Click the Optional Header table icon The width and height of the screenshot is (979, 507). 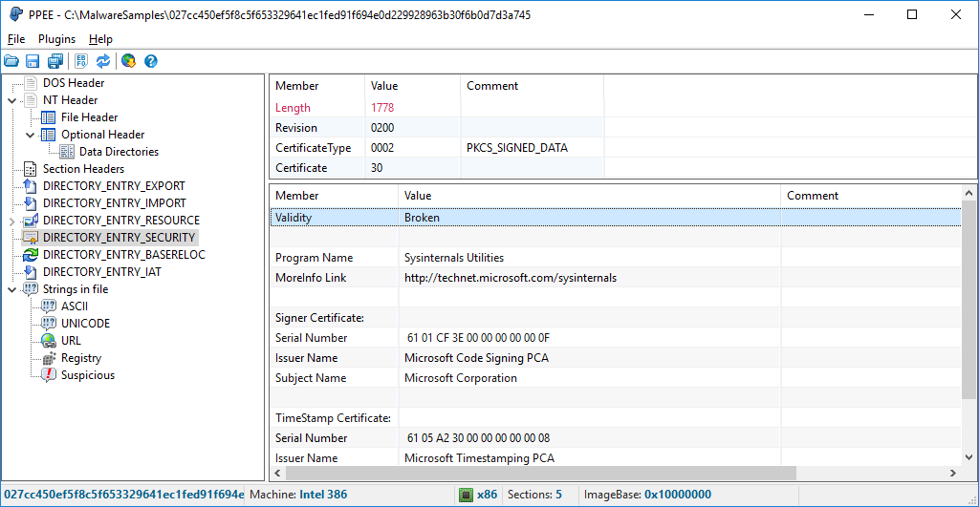coord(48,134)
